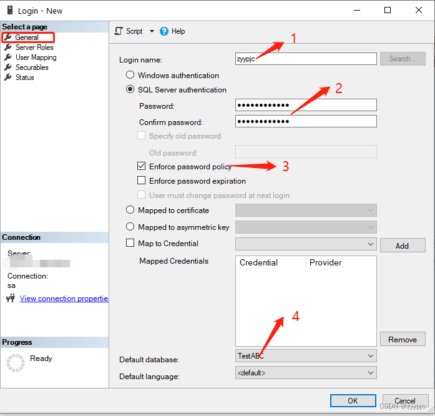The width and height of the screenshot is (435, 416).
Task: Click the wrench icon beside Server Roles
Action: tap(8, 47)
